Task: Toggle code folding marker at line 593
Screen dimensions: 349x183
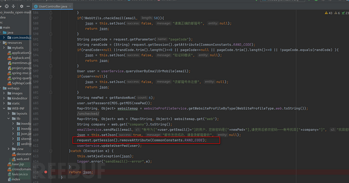Action: click(51, 50)
